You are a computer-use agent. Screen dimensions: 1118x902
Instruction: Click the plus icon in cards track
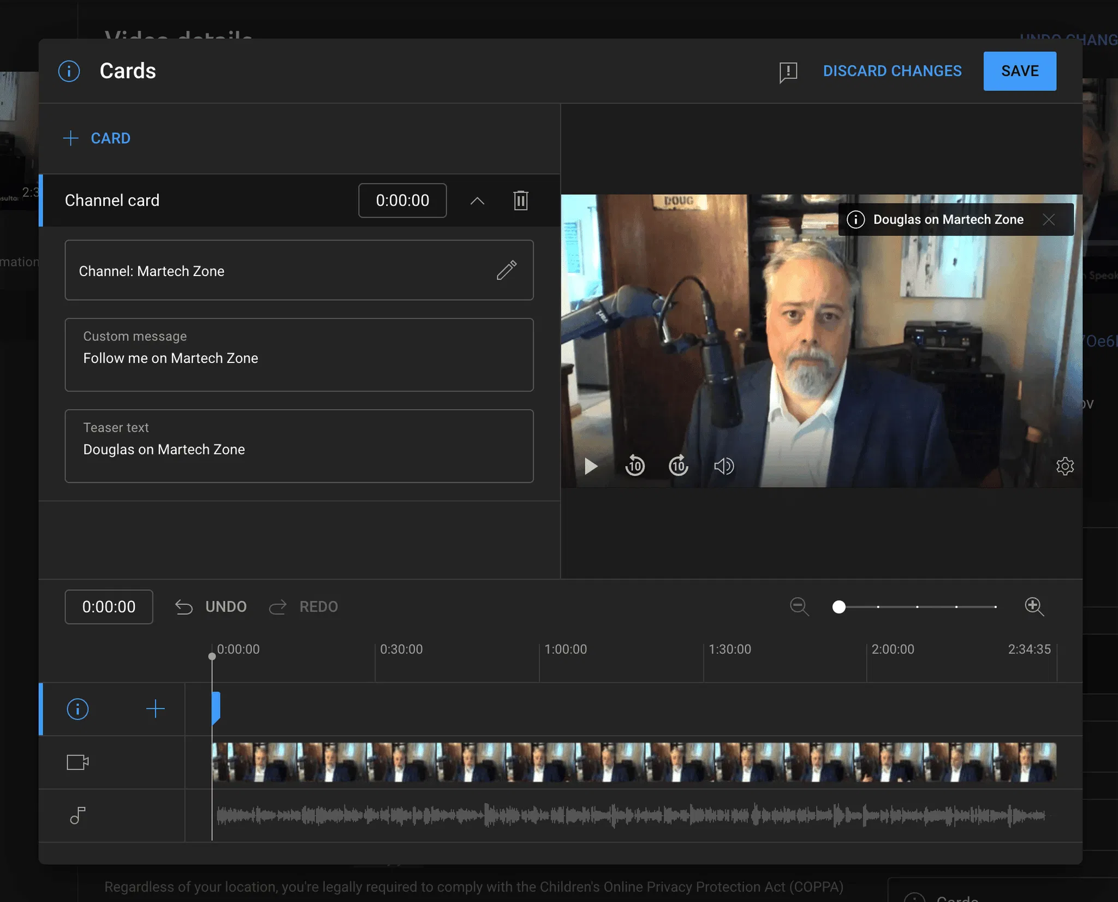click(x=156, y=709)
